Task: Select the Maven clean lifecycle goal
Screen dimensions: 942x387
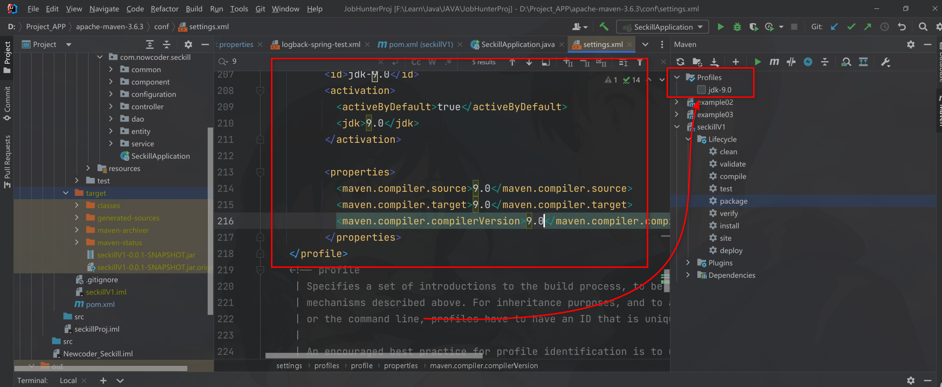Action: pyautogui.click(x=728, y=152)
